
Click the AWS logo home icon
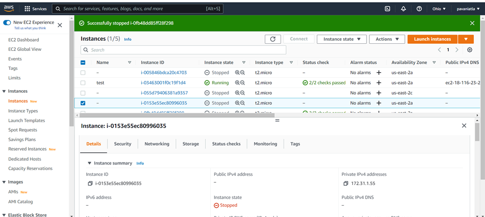tap(9, 8)
